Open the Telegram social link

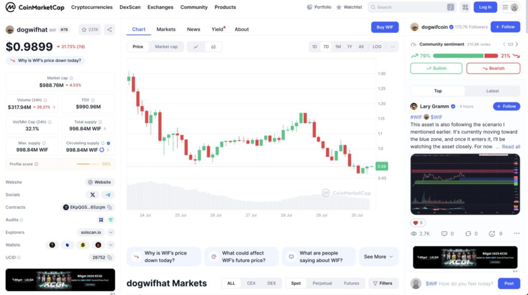[108, 195]
